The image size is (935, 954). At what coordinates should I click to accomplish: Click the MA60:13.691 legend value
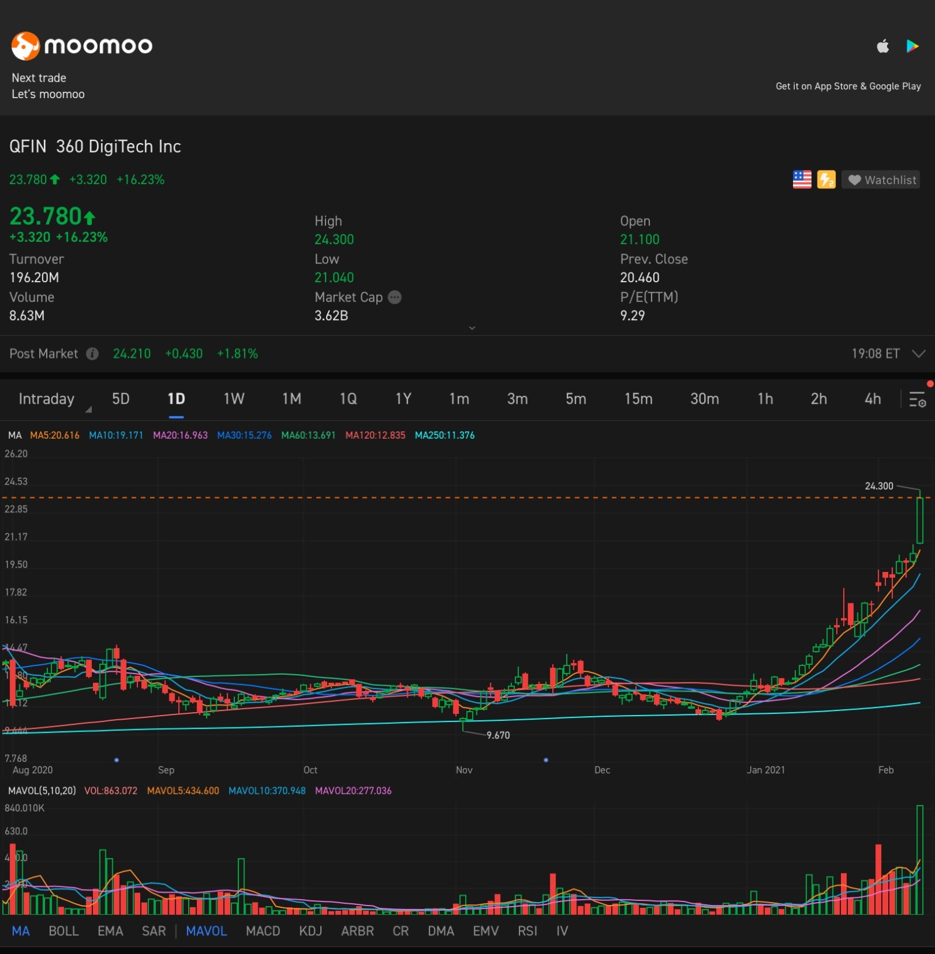tap(308, 435)
